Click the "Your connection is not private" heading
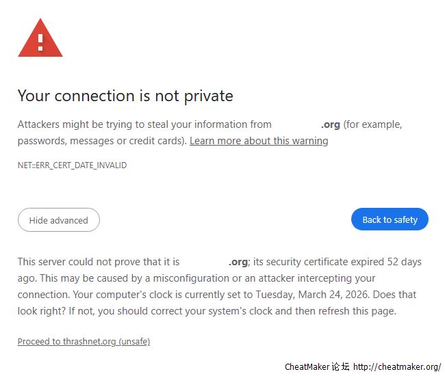Image resolution: width=445 pixels, height=376 pixels. (x=125, y=96)
